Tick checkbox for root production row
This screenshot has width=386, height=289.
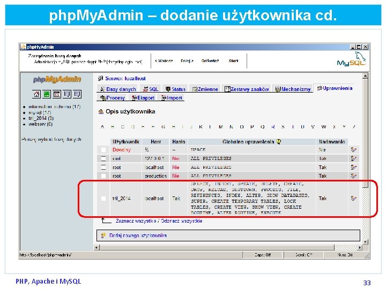(x=103, y=176)
